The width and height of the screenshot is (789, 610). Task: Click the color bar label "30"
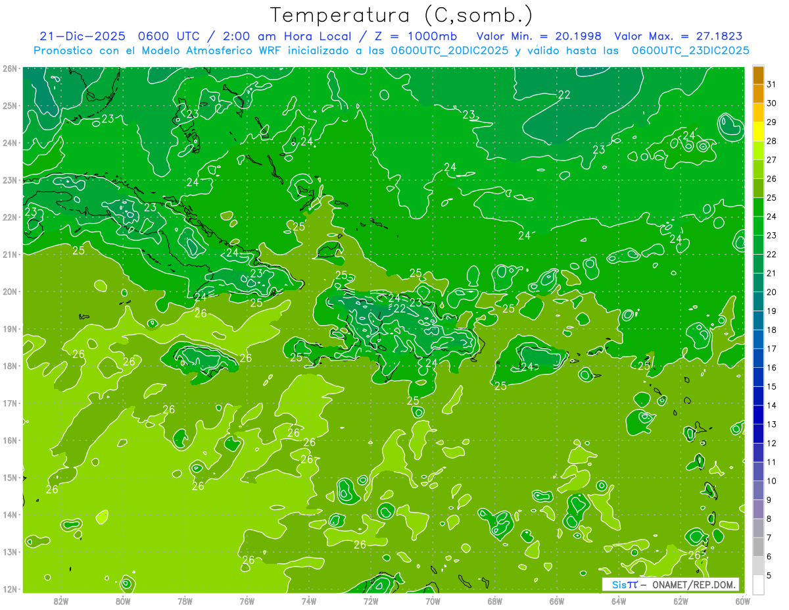click(x=771, y=103)
